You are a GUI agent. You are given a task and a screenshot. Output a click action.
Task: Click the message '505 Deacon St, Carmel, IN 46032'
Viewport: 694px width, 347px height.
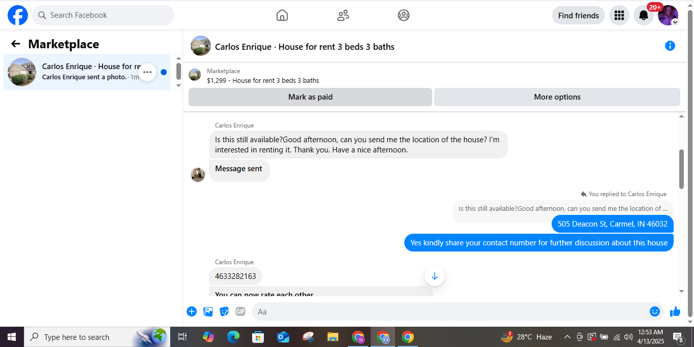click(613, 224)
